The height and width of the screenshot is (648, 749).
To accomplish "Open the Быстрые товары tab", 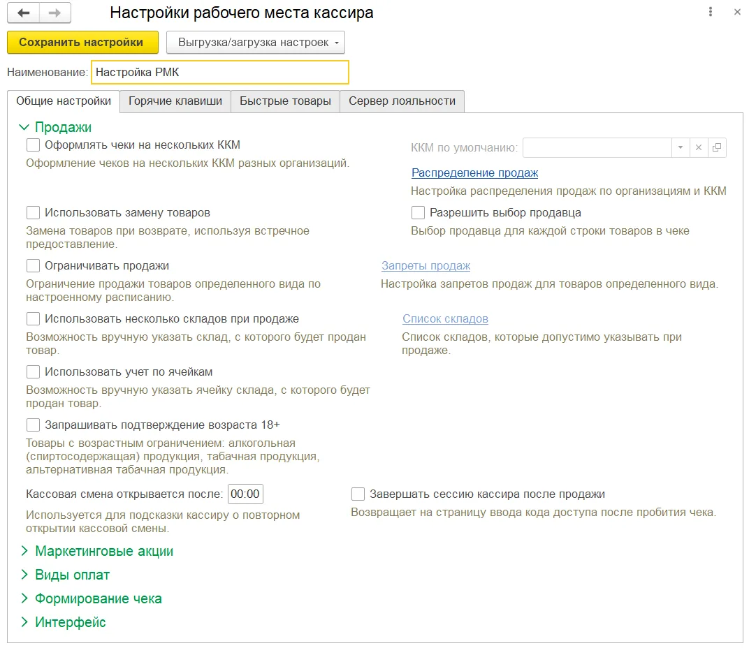I will coord(285,101).
